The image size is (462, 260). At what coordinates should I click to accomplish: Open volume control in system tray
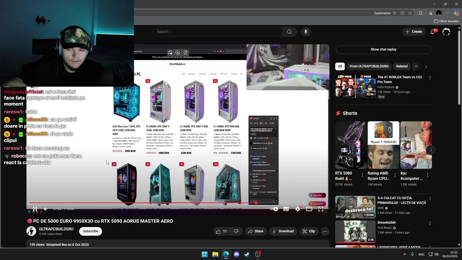(436, 254)
